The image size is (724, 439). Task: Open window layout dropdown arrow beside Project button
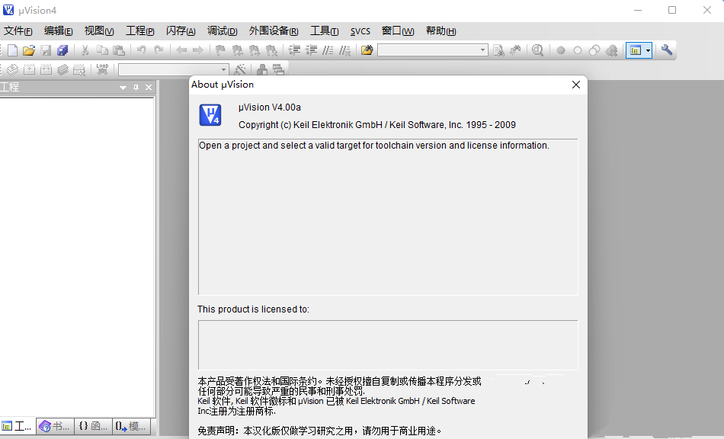pyautogui.click(x=648, y=50)
